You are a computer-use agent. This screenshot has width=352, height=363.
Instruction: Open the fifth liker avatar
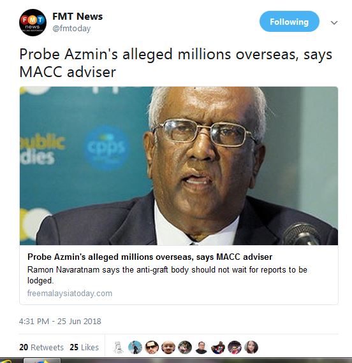pos(185,348)
